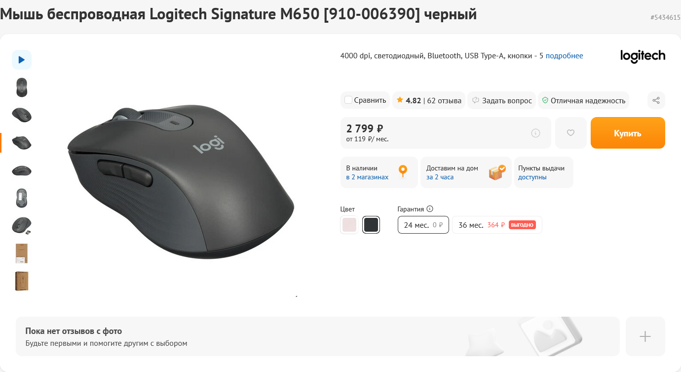Image resolution: width=681 pixels, height=372 pixels.
Task: Tick the Сравнить checkbox
Action: [x=348, y=100]
